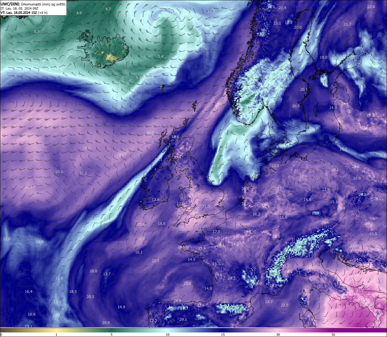387x337 pixels.
Task: Click the 18.0 value near the right edge
Action: point(357,178)
